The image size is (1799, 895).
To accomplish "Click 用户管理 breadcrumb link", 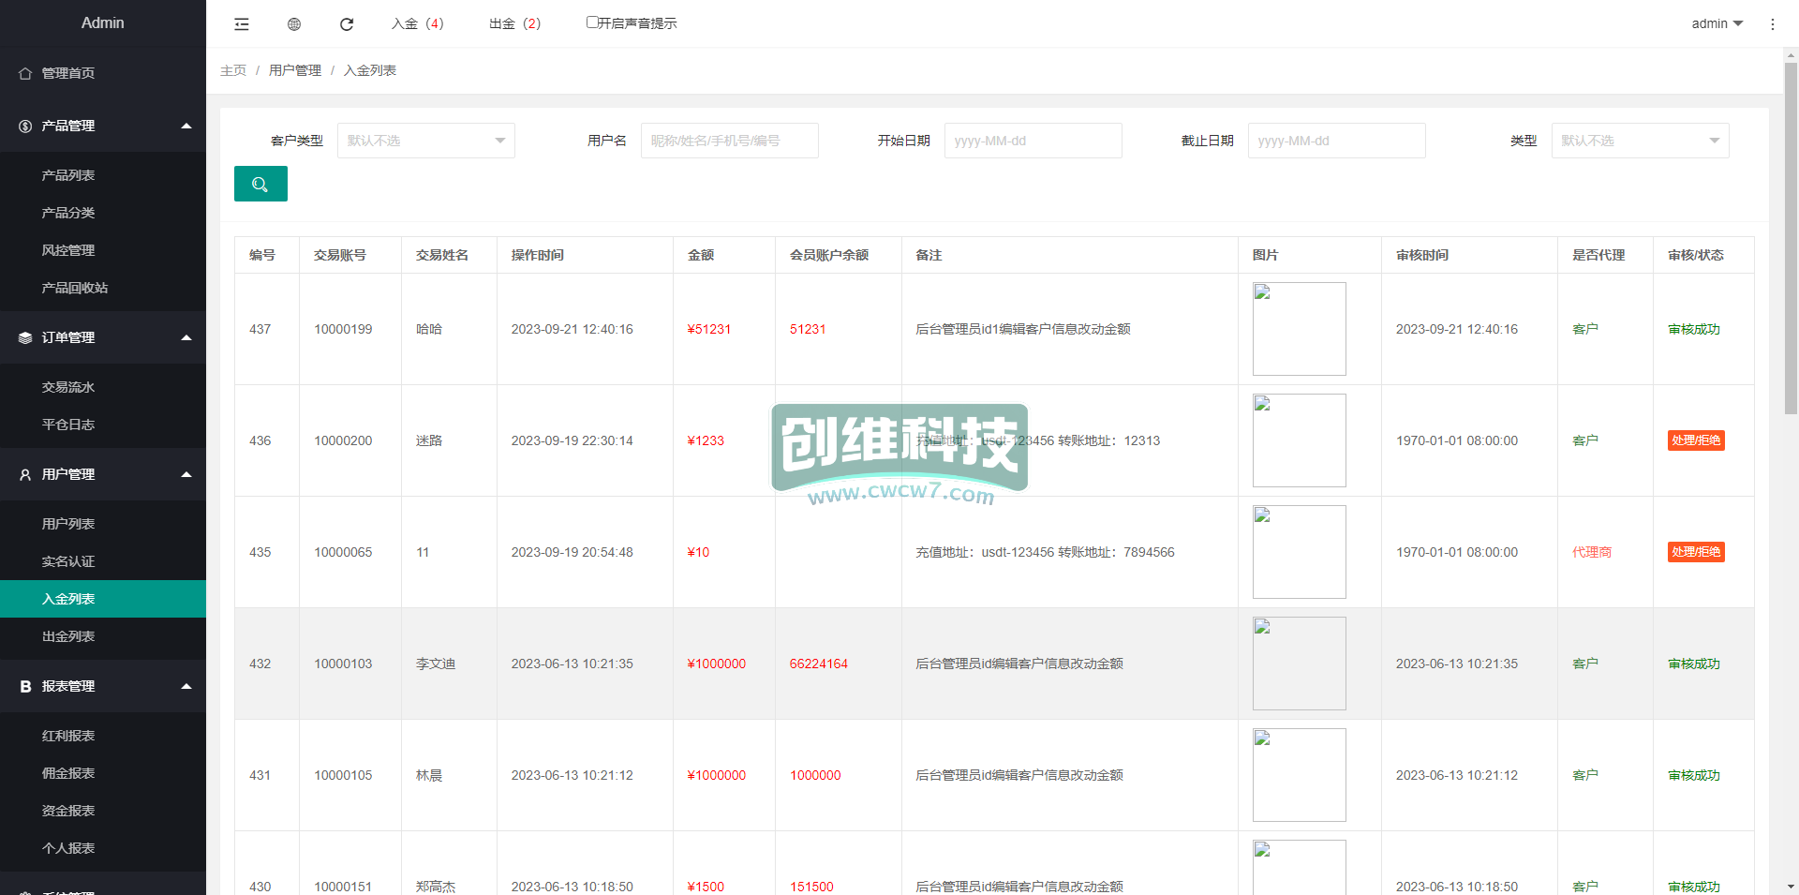I will 295,70.
